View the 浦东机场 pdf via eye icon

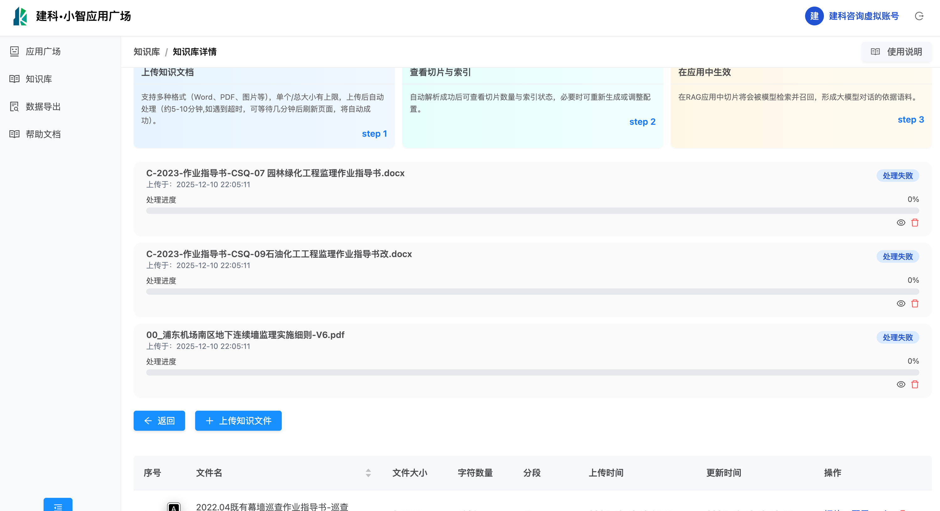point(900,384)
